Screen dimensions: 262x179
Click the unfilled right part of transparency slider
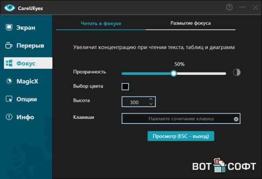tap(201, 73)
